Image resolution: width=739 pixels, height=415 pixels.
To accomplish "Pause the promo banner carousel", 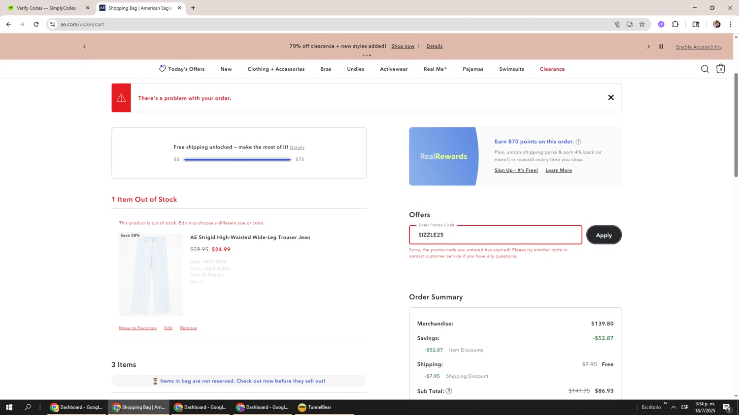I will (661, 47).
